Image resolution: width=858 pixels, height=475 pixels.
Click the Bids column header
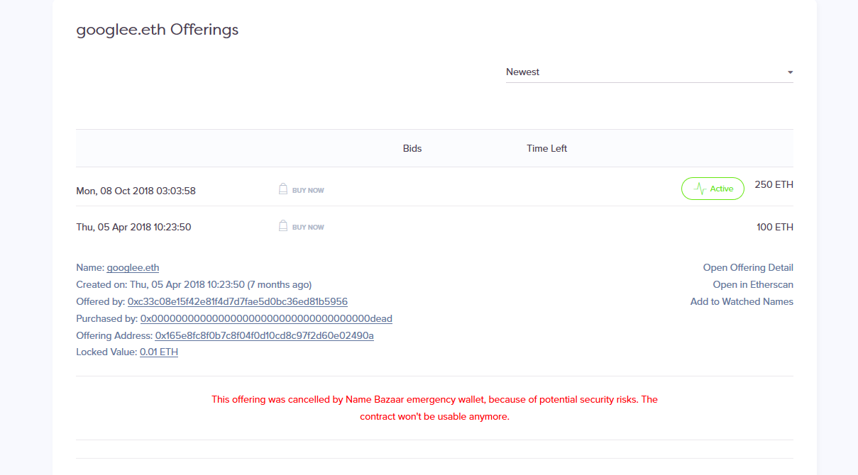412,148
